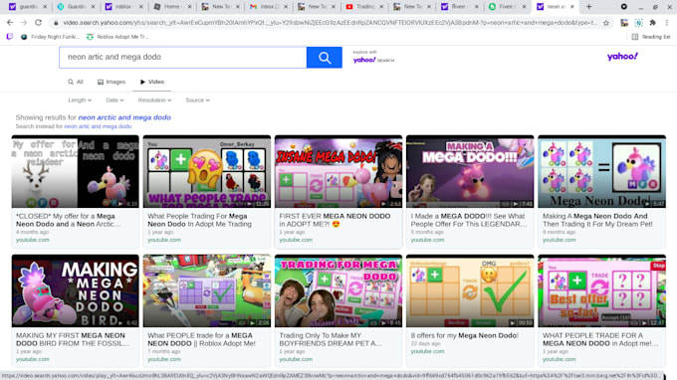The image size is (677, 380).
Task: Expand the Length filter dropdown
Action: (x=80, y=100)
